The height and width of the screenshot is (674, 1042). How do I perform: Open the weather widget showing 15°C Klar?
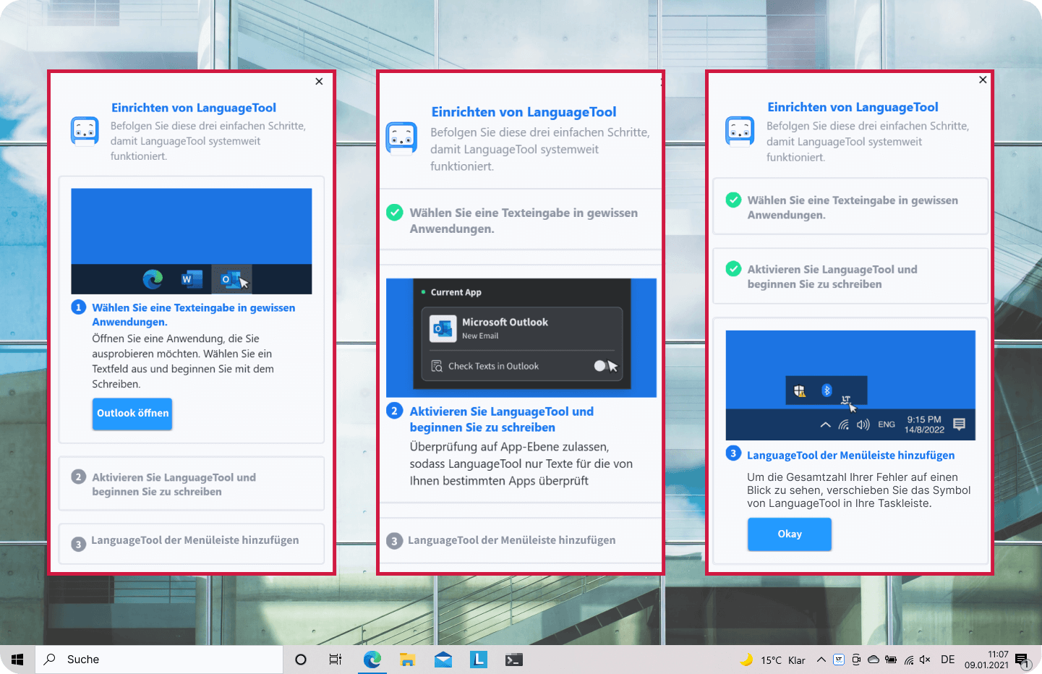pyautogui.click(x=772, y=660)
